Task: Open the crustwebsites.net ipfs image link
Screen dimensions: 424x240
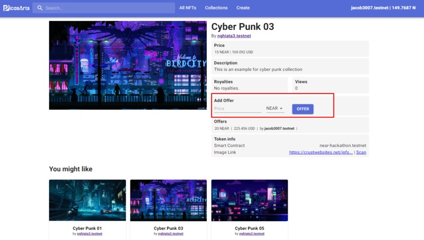Action: pyautogui.click(x=321, y=152)
